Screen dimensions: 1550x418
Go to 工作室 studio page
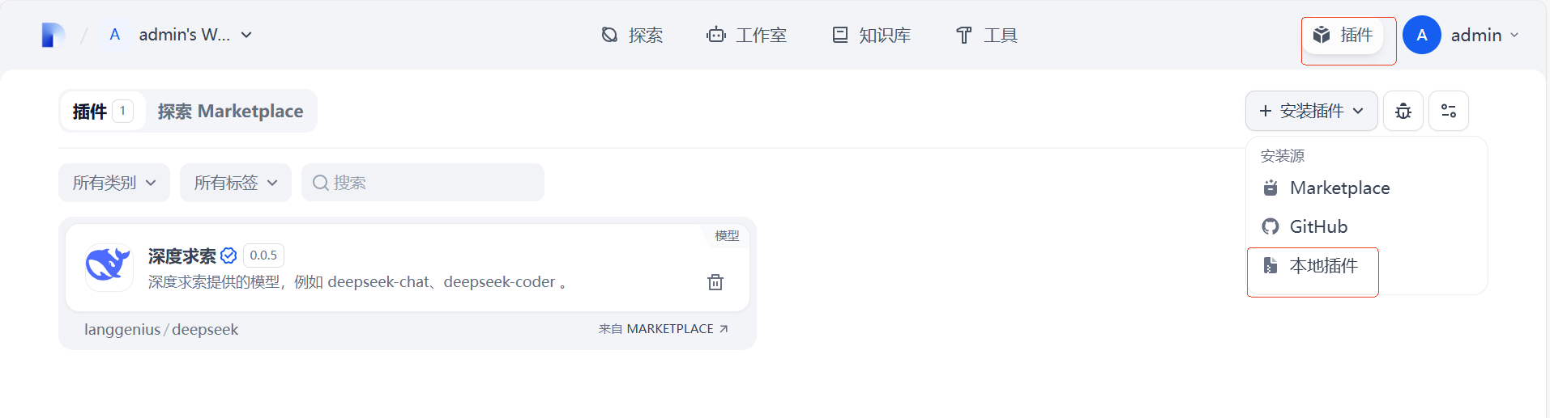746,36
